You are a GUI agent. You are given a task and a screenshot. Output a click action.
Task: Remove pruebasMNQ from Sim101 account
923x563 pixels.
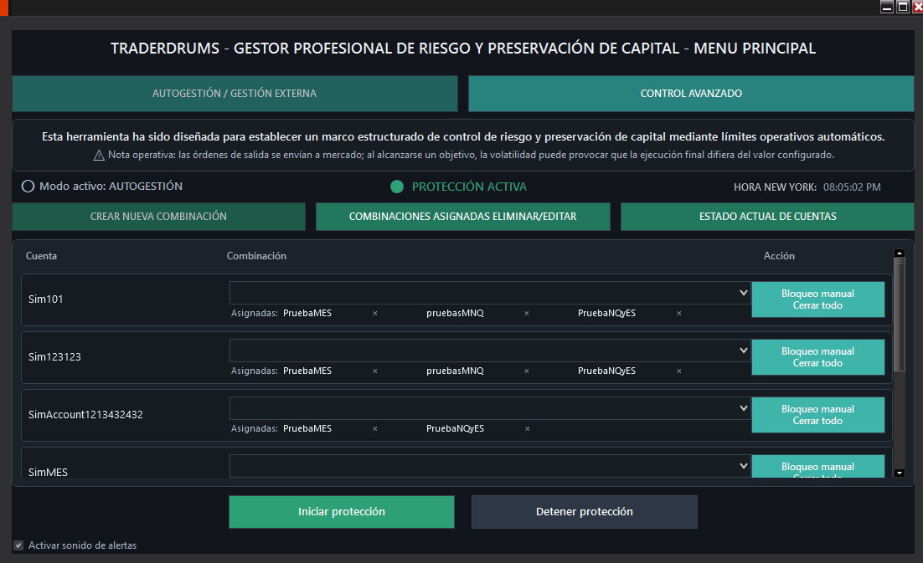click(x=526, y=314)
